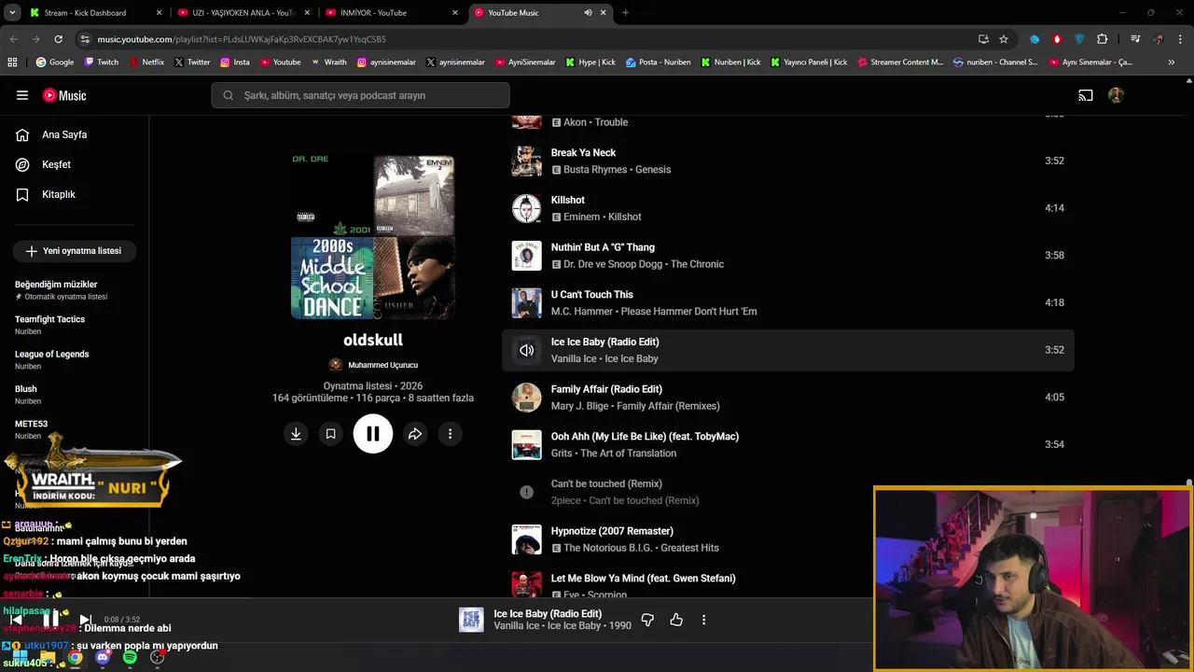Open Chrome extensions puzzle icon

pos(1103,39)
